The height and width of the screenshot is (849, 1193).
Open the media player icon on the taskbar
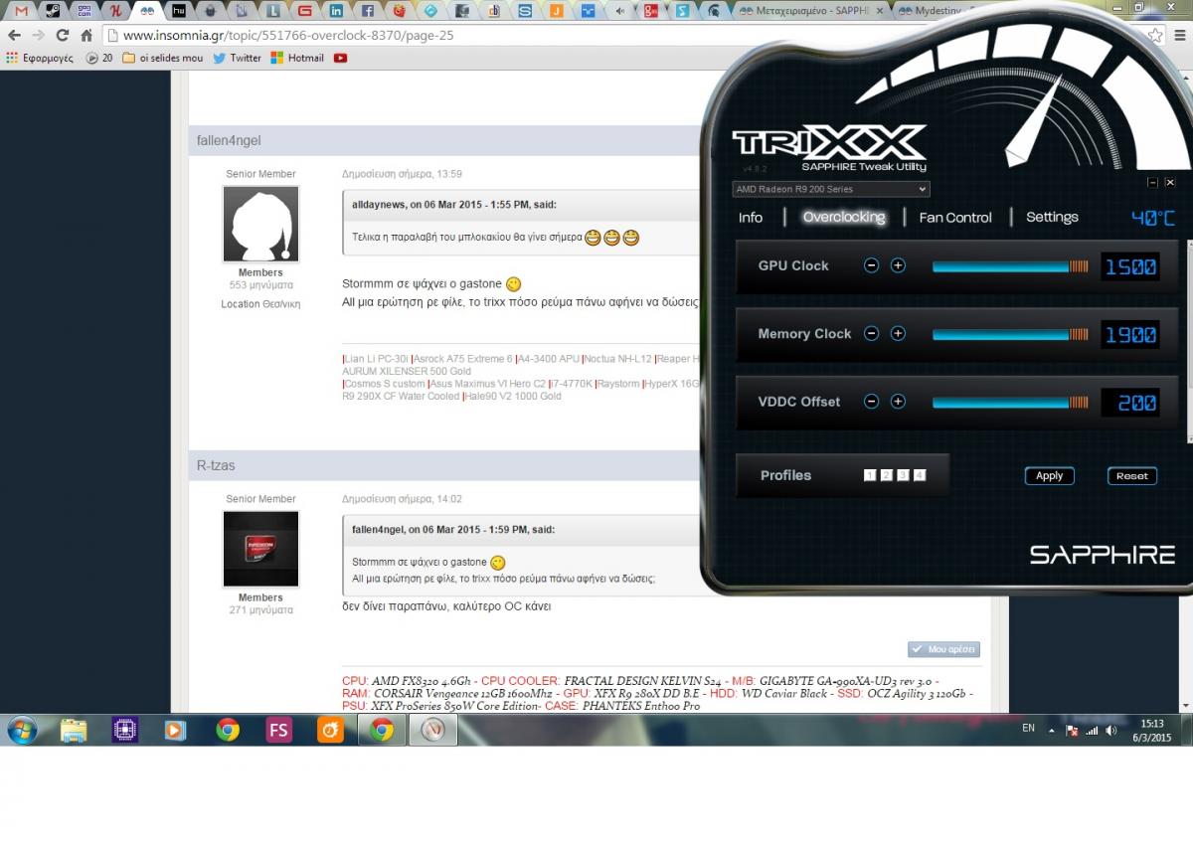(x=176, y=731)
